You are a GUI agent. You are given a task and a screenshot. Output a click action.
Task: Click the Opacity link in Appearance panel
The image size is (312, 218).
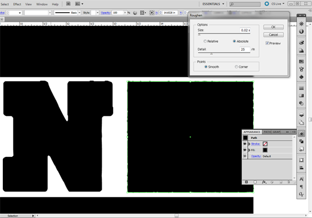point(256,156)
